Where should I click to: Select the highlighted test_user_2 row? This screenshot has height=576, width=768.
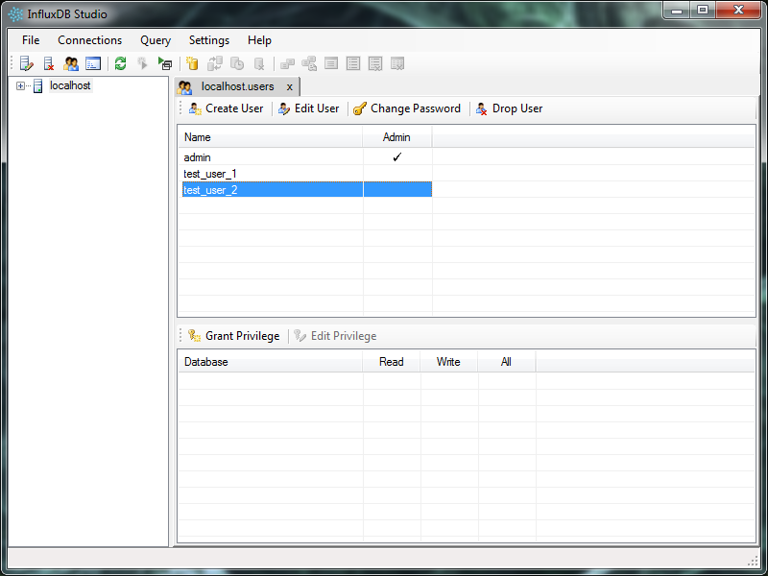(307, 189)
